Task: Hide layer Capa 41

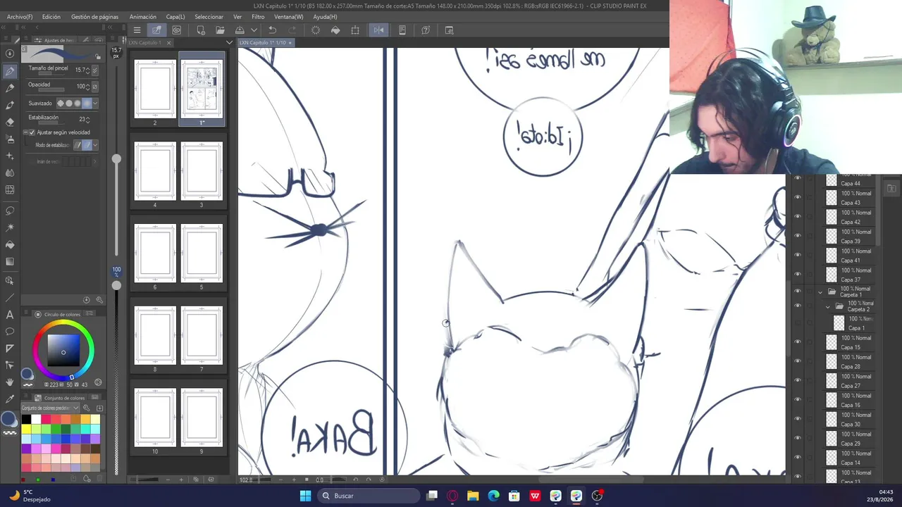Action: [x=797, y=256]
